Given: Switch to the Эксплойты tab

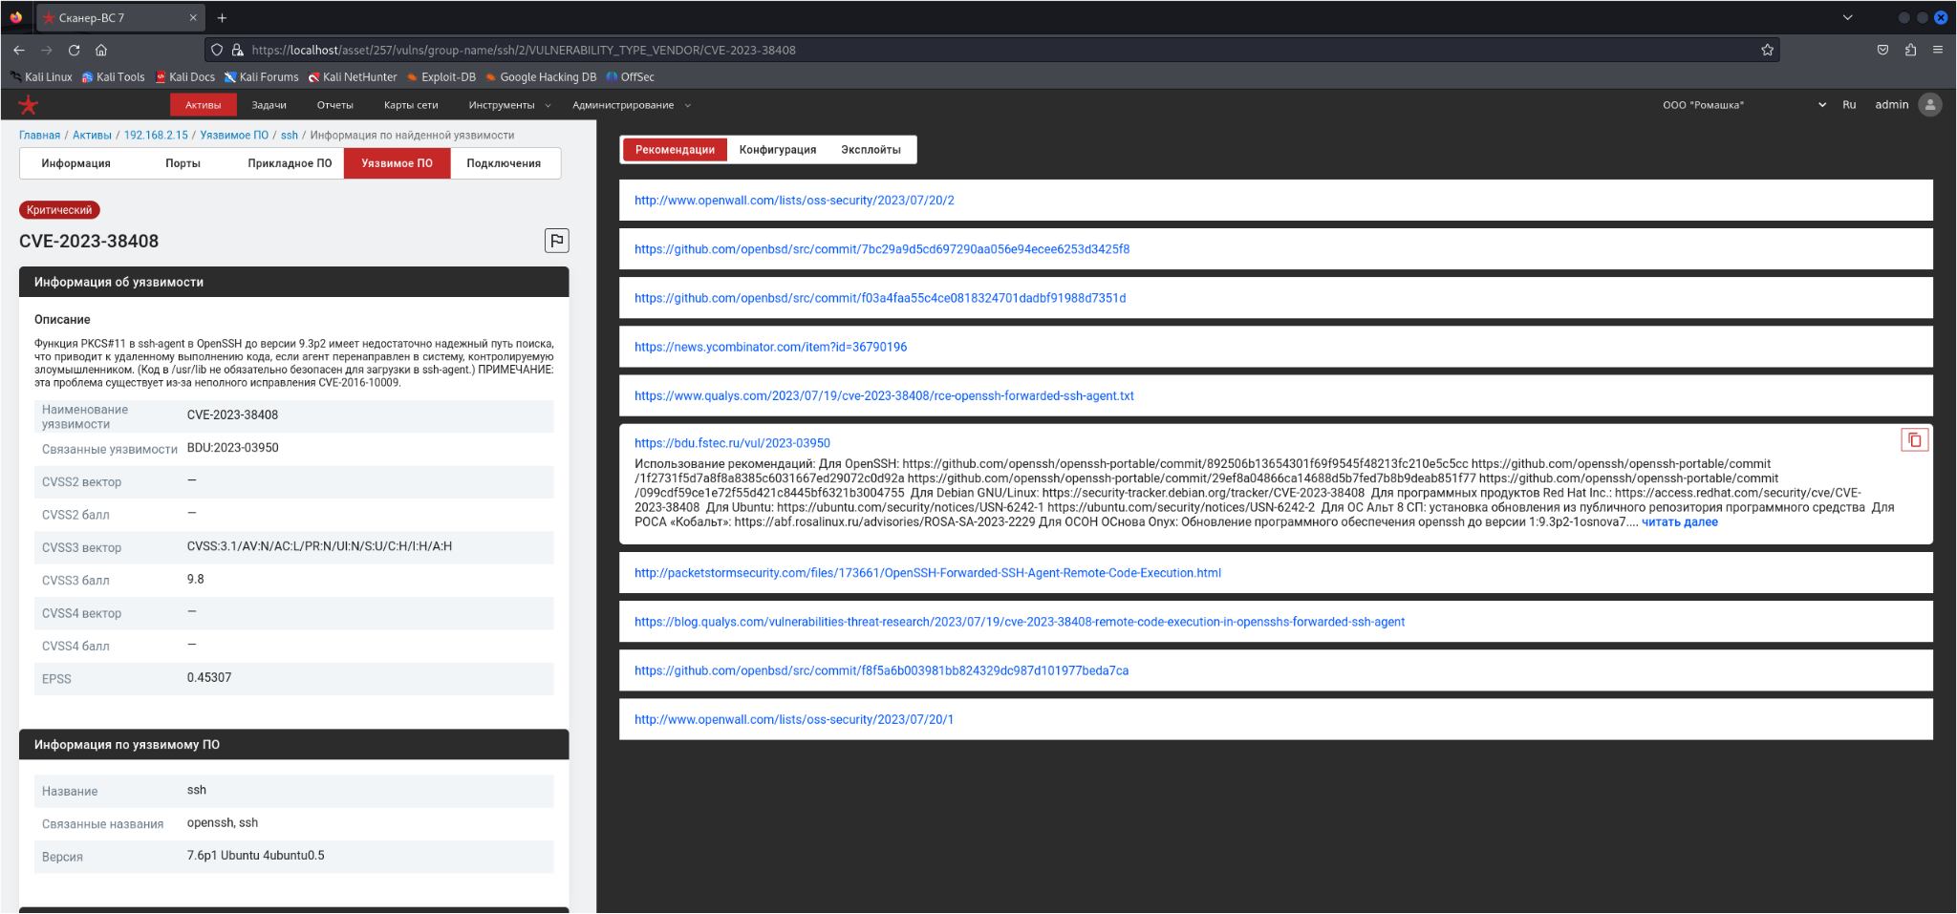Looking at the screenshot, I should [871, 150].
